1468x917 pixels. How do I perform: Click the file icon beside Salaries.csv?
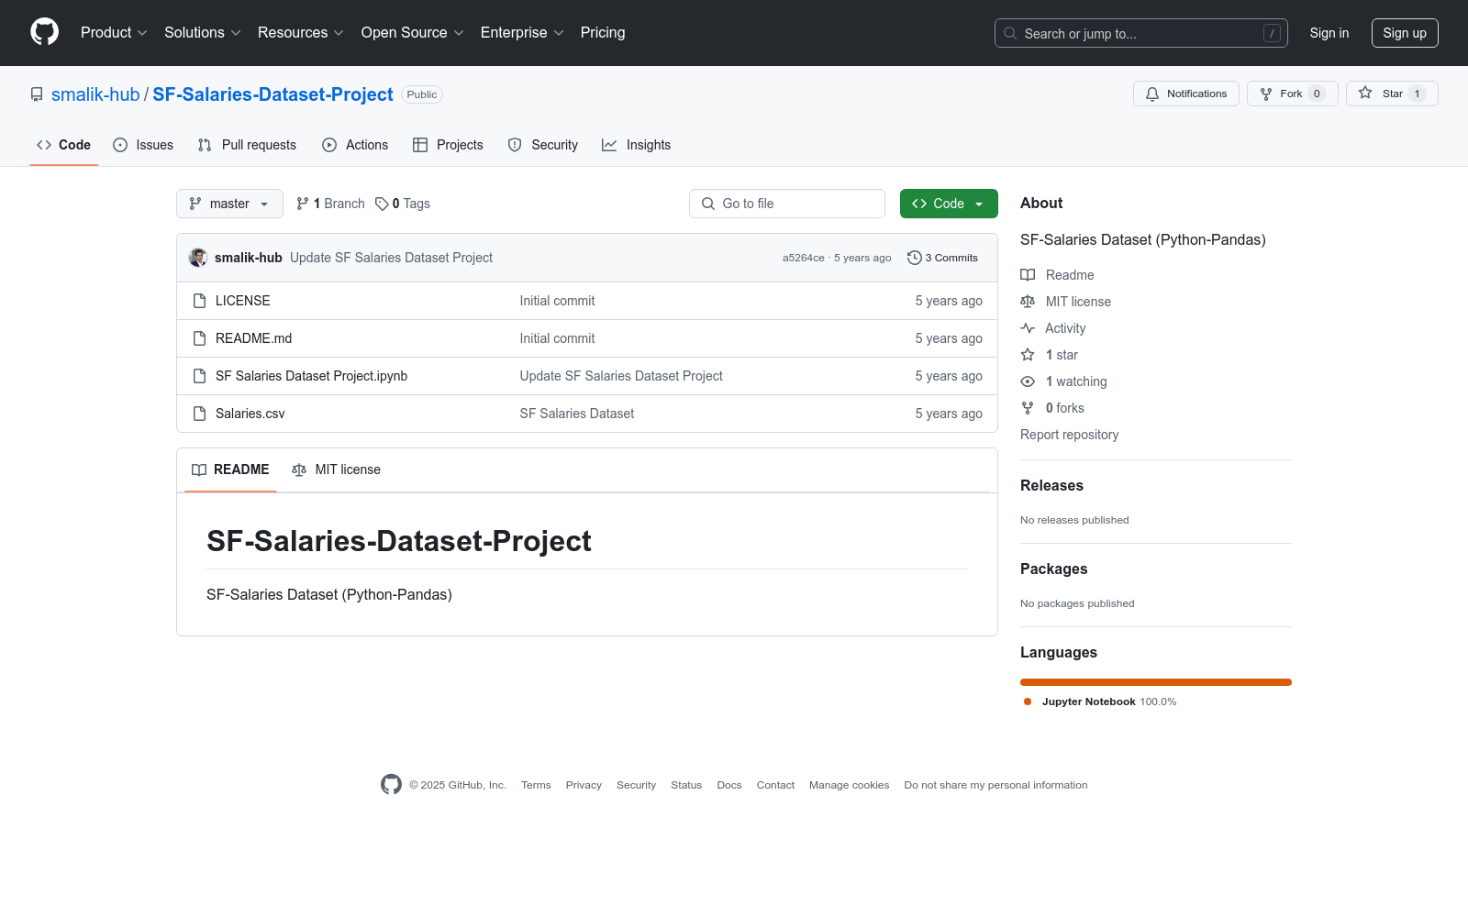(199, 414)
